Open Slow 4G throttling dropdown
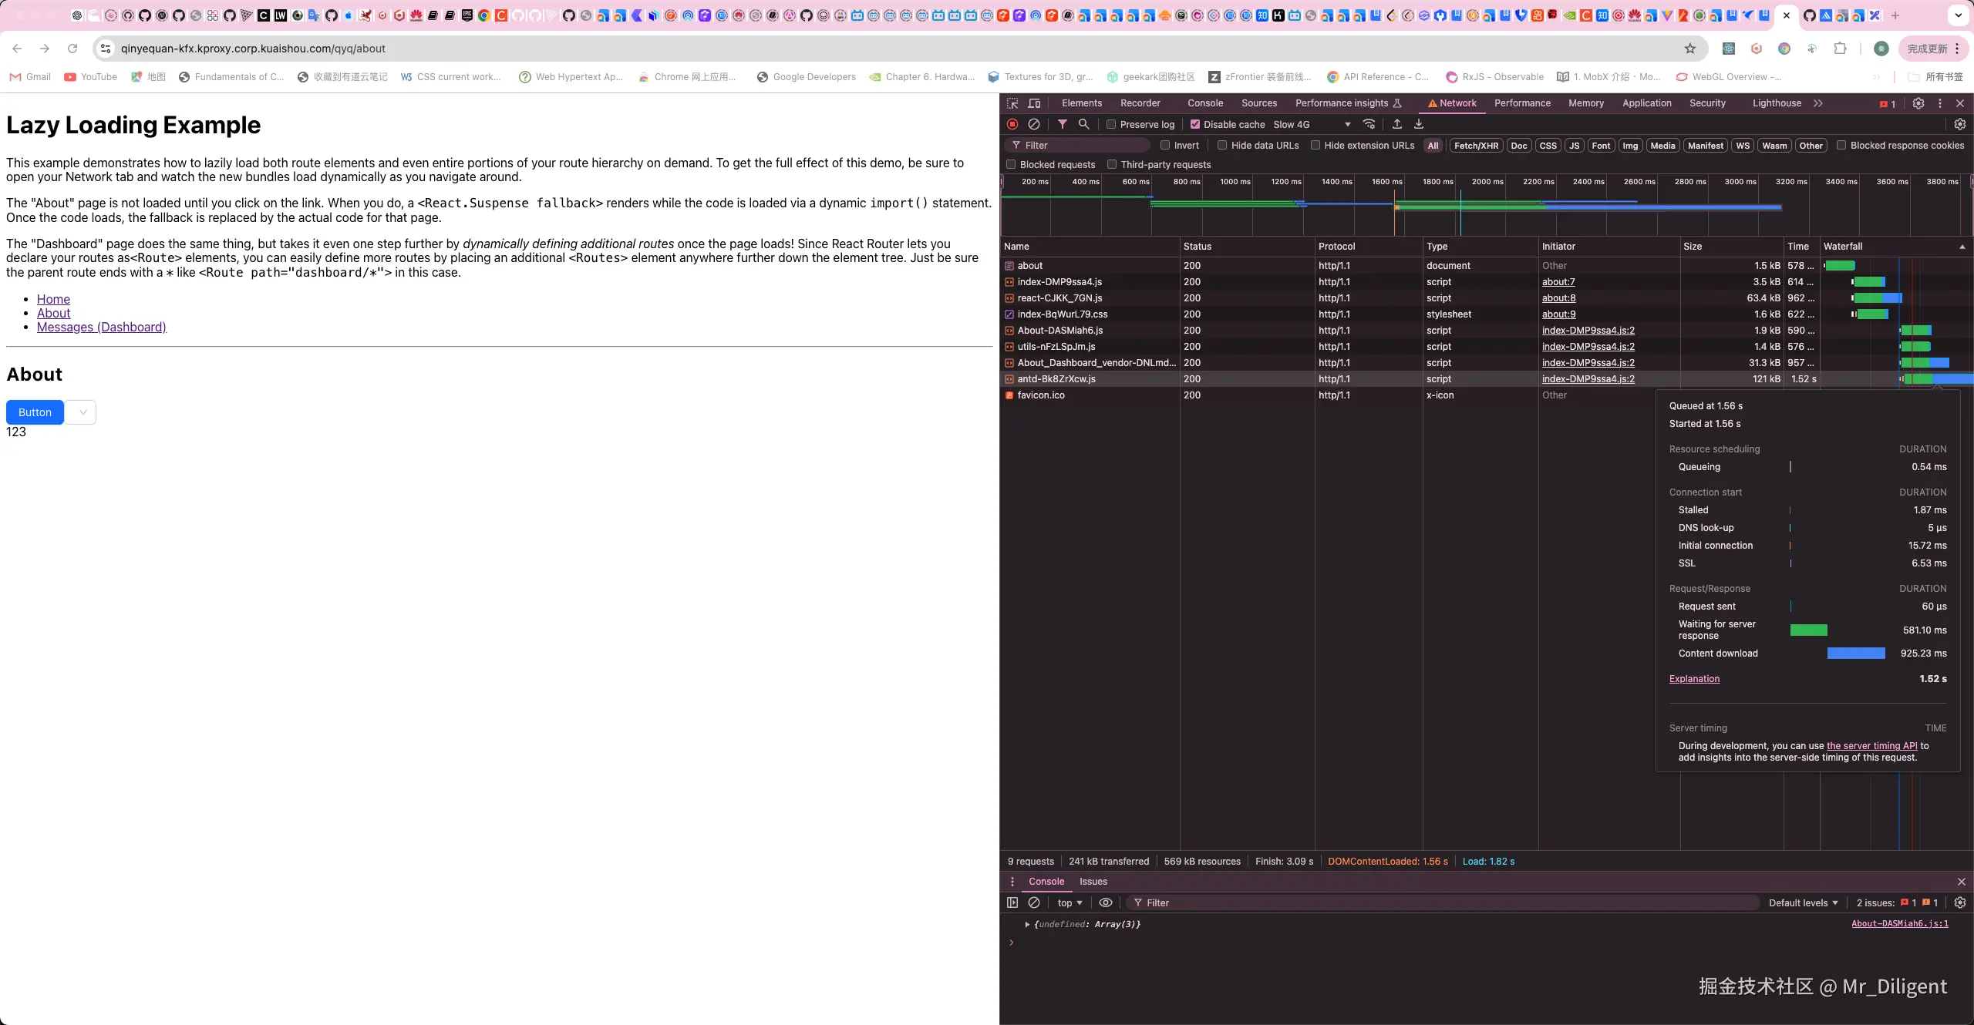 (1312, 124)
